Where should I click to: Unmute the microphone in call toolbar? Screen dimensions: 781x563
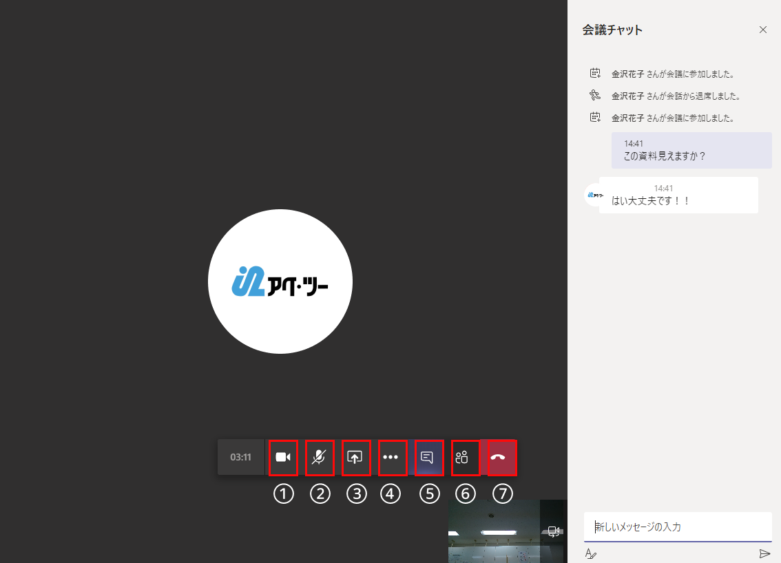(x=320, y=457)
